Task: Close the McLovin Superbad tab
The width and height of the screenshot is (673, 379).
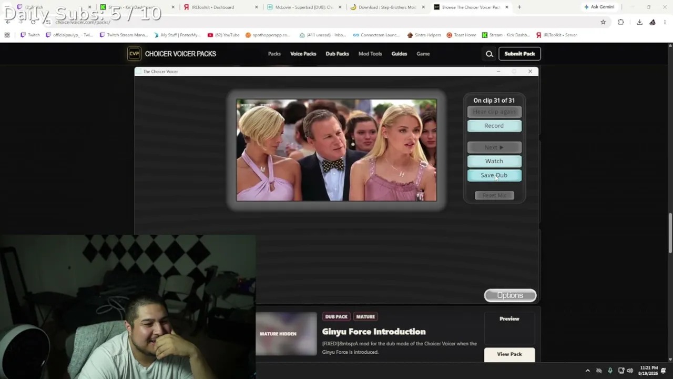Action: pos(340,7)
